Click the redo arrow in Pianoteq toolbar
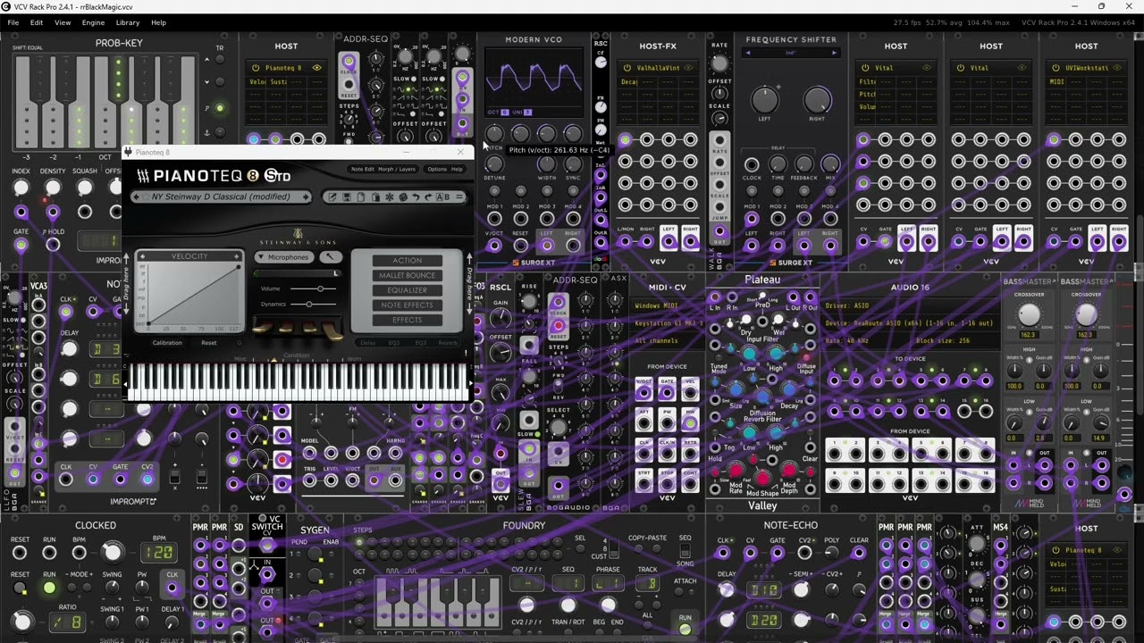 coord(428,197)
